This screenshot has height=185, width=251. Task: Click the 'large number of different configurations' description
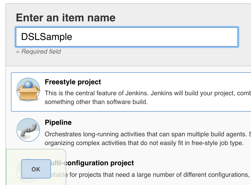(159, 174)
